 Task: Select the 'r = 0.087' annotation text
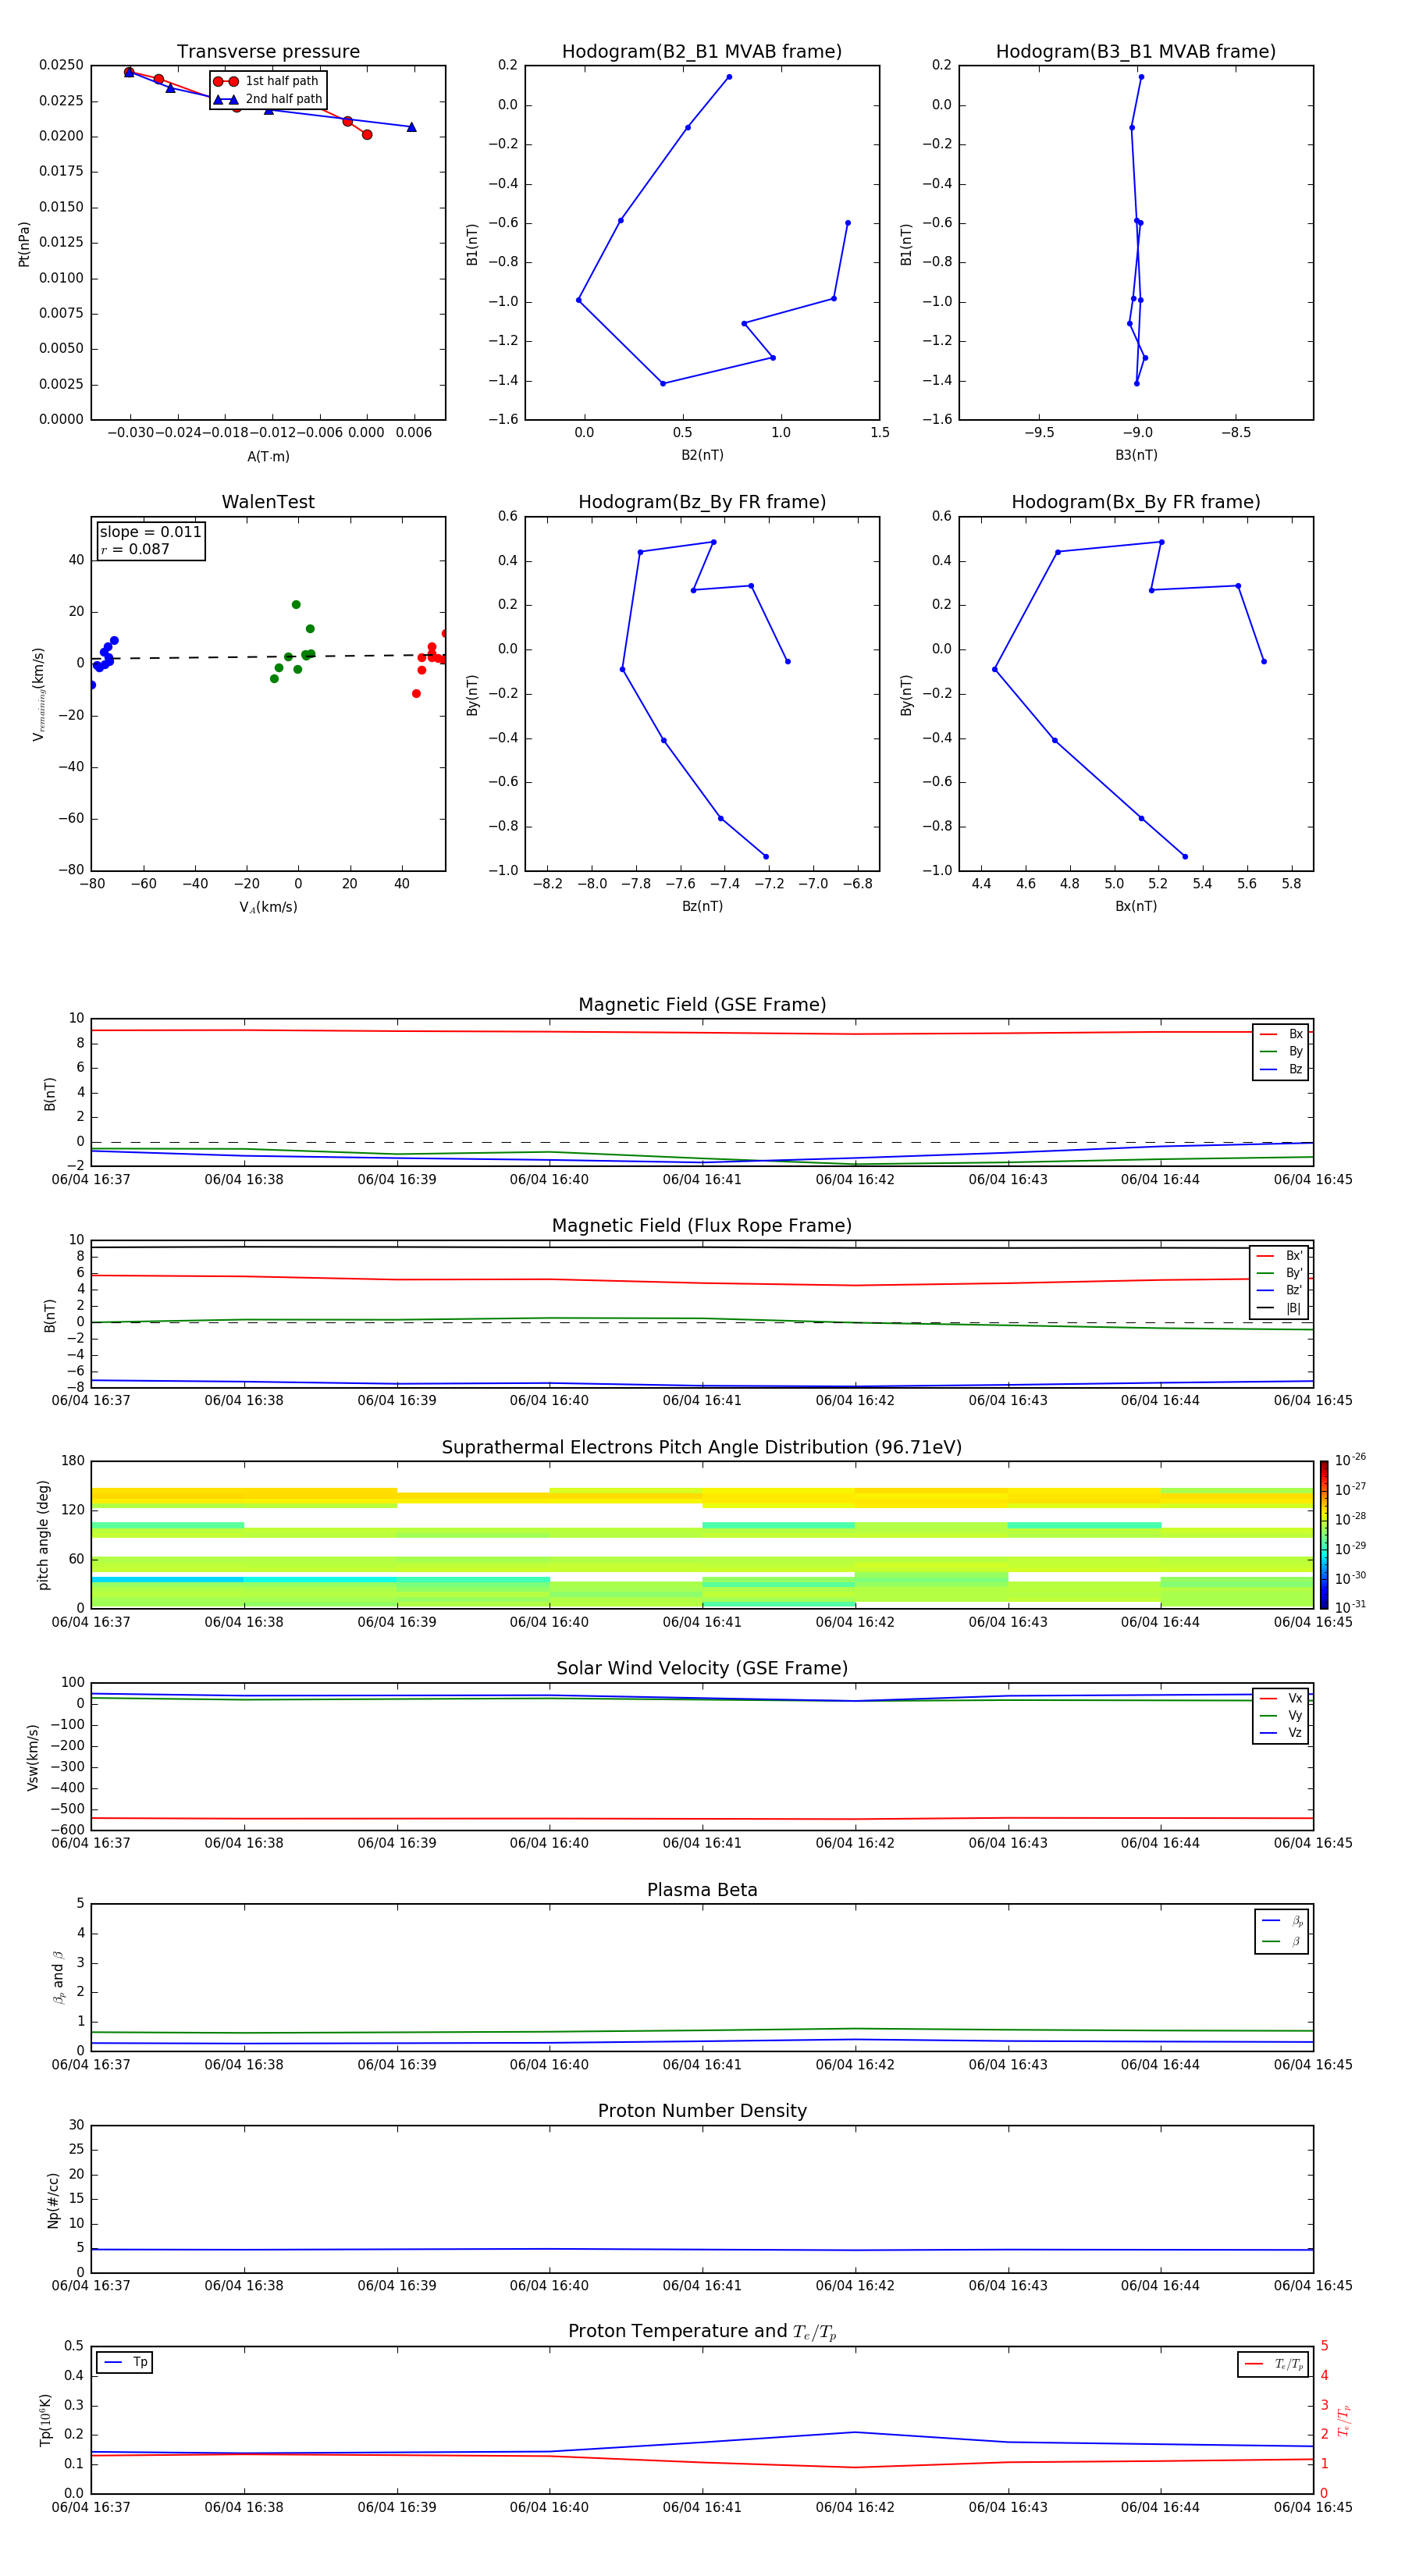[x=135, y=549]
